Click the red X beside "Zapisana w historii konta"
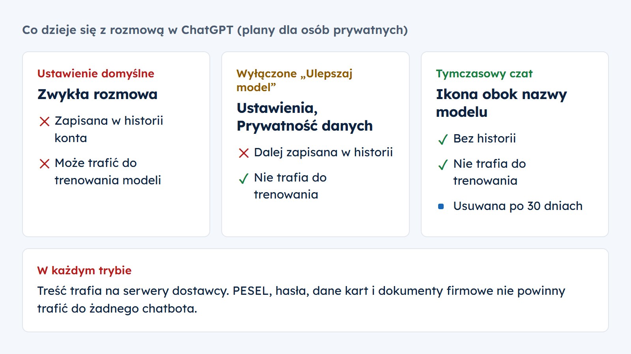The height and width of the screenshot is (354, 631). point(45,122)
